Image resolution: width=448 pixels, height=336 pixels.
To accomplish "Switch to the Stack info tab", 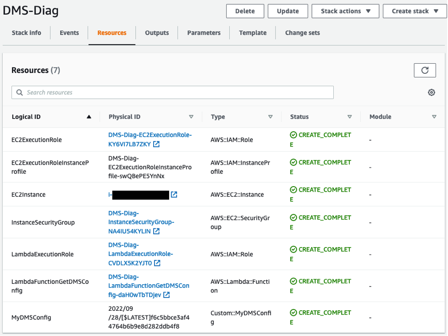I will tap(26, 33).
